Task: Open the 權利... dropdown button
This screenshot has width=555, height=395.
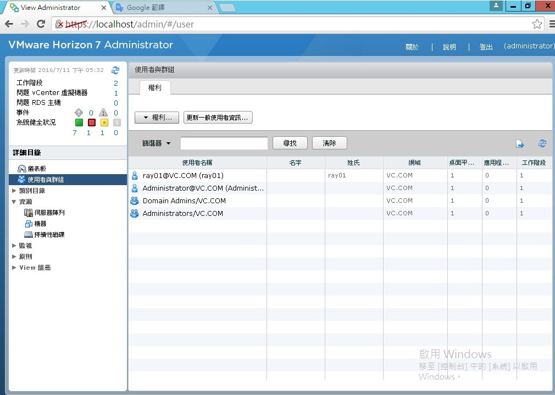Action: tap(157, 118)
